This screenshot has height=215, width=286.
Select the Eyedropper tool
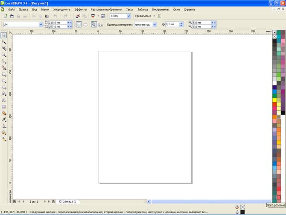[x=4, y=119]
